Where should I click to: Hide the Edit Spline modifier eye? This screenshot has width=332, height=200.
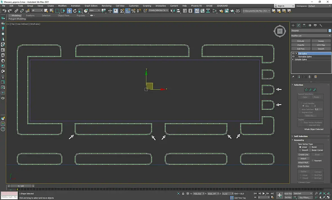293,53
